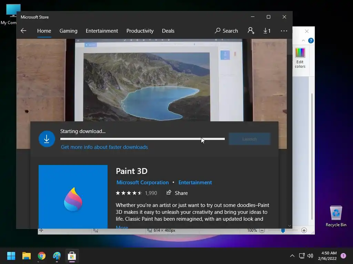The width and height of the screenshot is (353, 264).
Task: Open the Deals tab
Action: point(168,31)
